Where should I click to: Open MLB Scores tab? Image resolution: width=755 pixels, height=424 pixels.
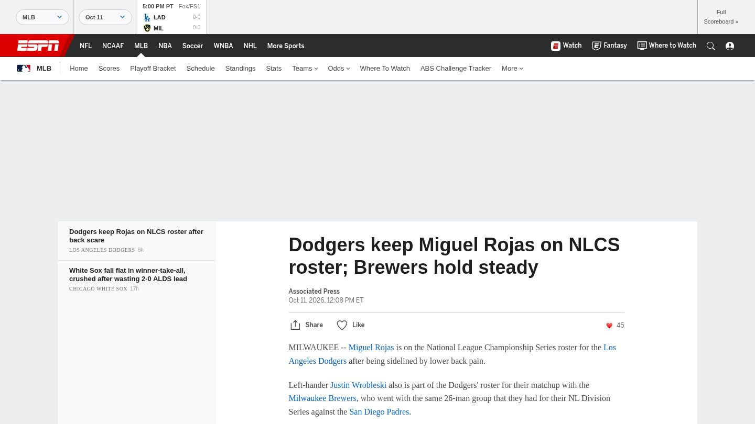pyautogui.click(x=109, y=69)
